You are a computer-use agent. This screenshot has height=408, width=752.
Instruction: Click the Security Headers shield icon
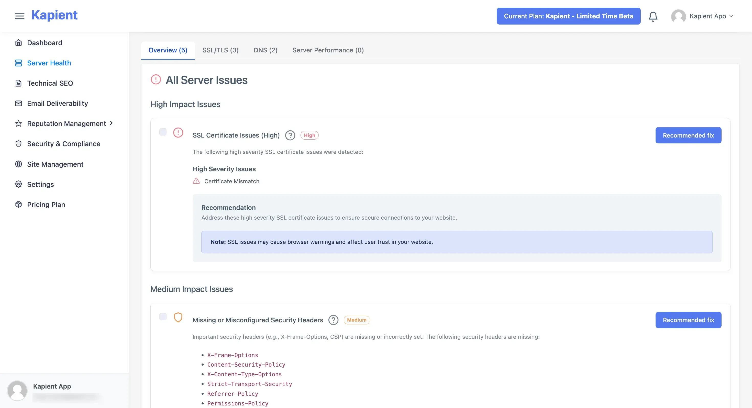[x=178, y=318]
